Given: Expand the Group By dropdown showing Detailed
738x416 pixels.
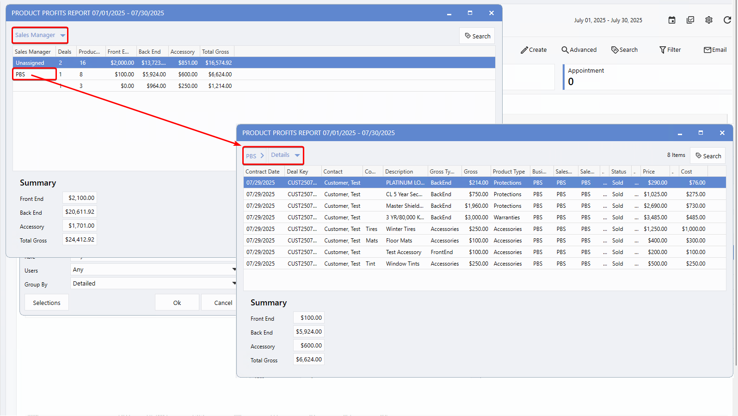Looking at the screenshot, I should point(154,284).
